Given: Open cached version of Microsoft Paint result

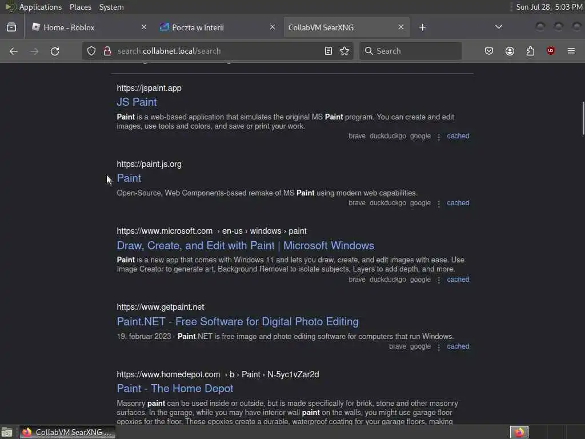Looking at the screenshot, I should tap(458, 280).
